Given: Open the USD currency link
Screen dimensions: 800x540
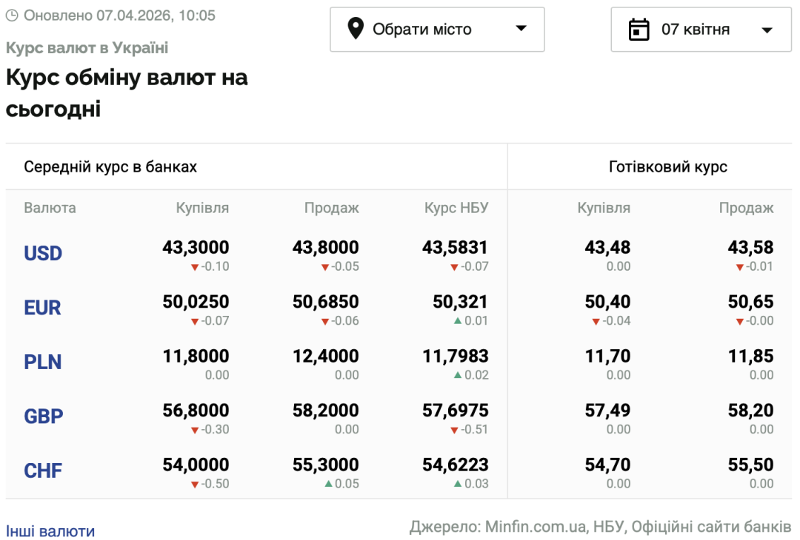Looking at the screenshot, I should tap(43, 254).
